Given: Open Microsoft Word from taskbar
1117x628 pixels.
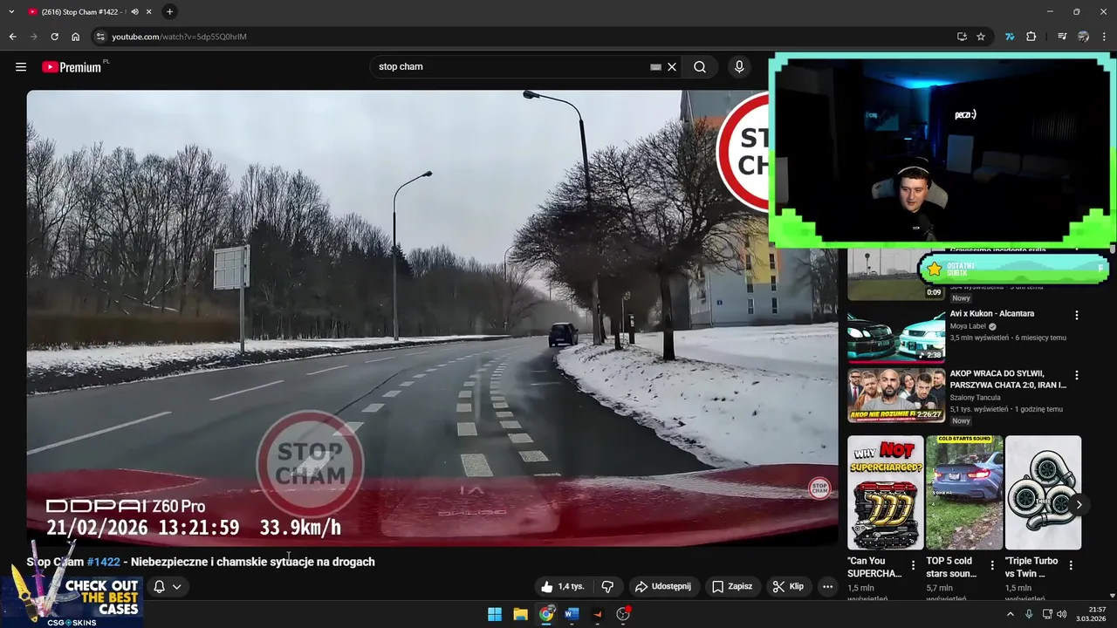Looking at the screenshot, I should pos(572,614).
